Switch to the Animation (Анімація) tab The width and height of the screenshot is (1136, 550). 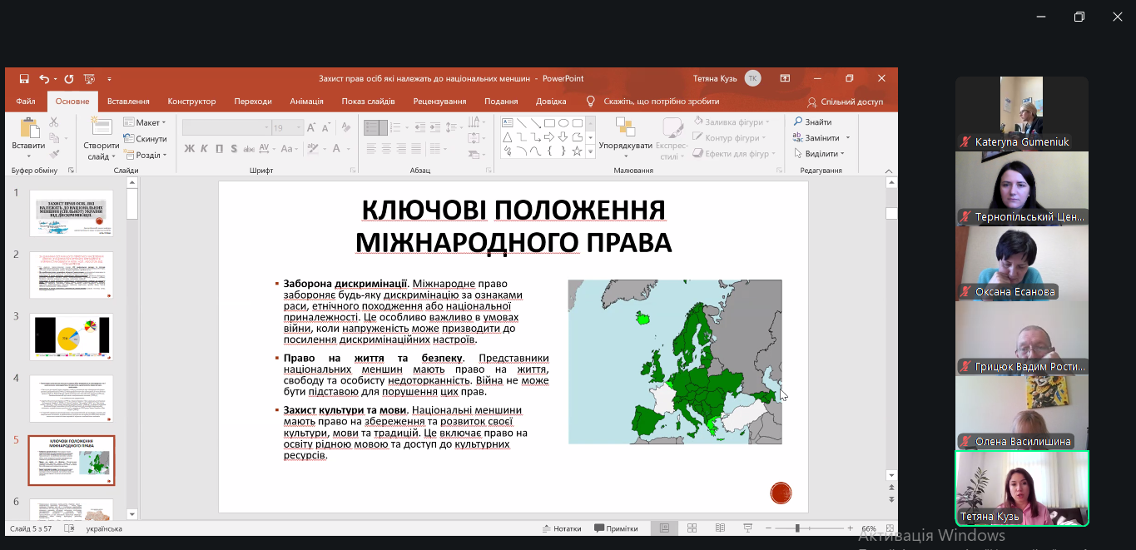click(306, 102)
